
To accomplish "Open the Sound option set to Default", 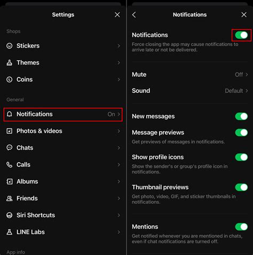I will tap(189, 91).
